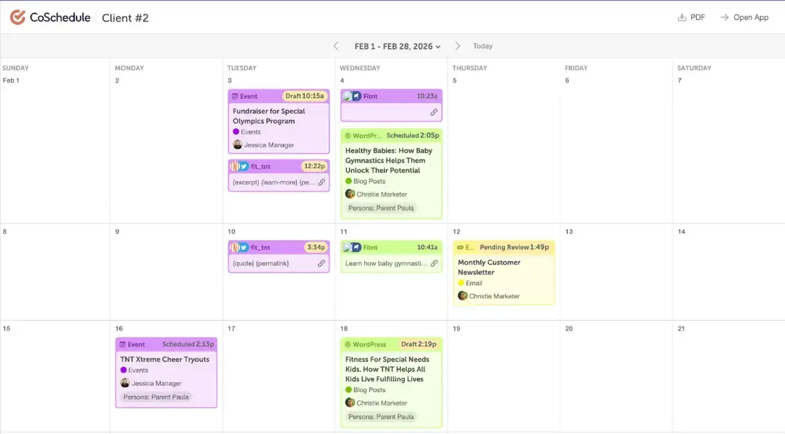
Task: Click the Open App arrow icon
Action: [724, 17]
